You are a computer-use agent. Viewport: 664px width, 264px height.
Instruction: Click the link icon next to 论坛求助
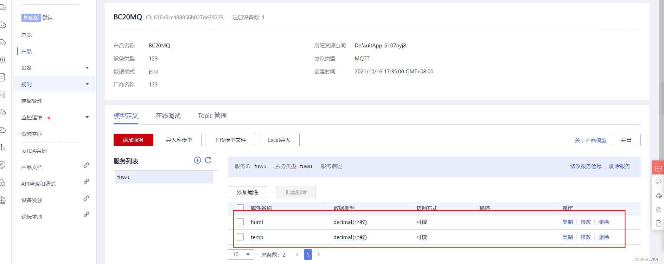click(x=86, y=214)
